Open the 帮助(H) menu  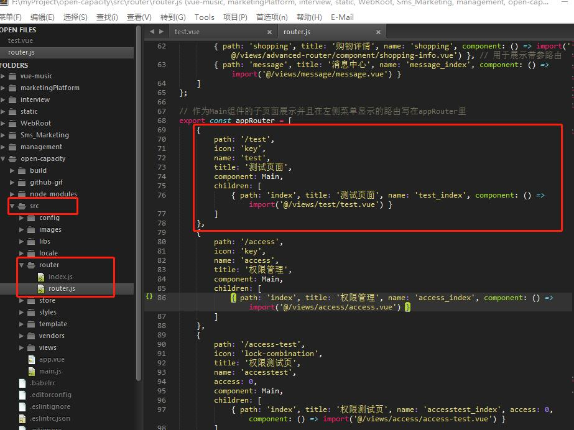[309, 17]
